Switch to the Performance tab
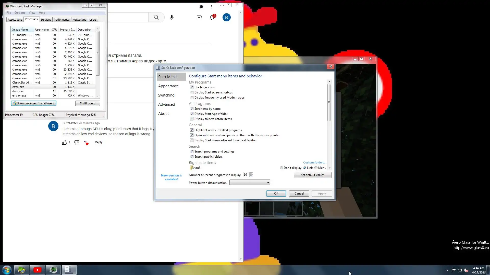 coord(62,20)
